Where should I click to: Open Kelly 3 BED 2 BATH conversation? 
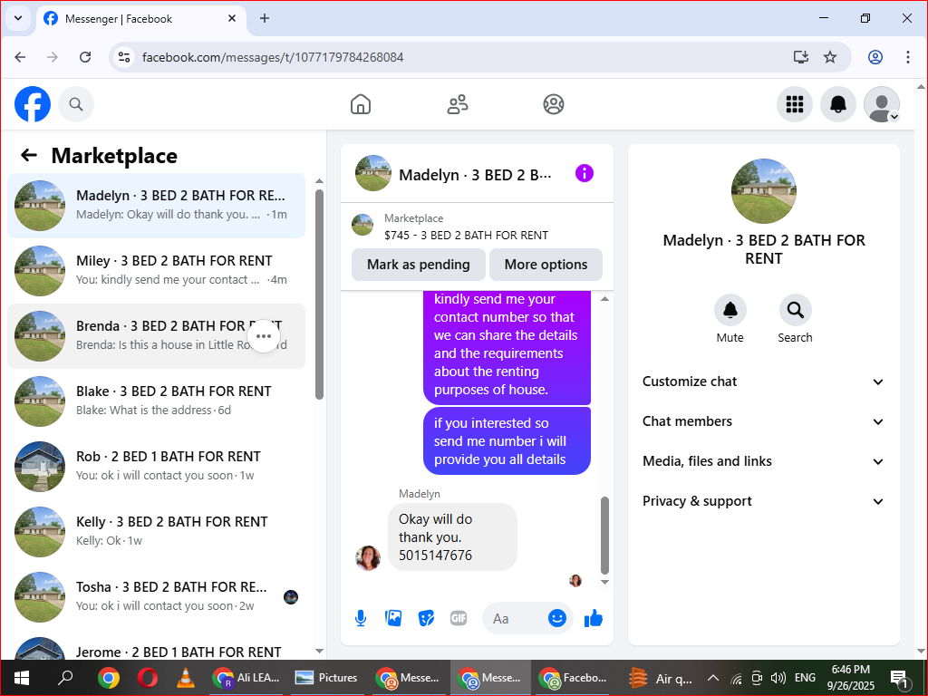(x=156, y=531)
